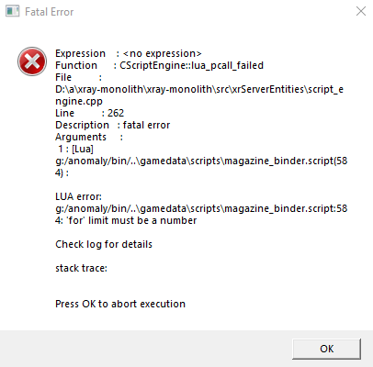The width and height of the screenshot is (373, 367).
Task: Click the Line 262 text
Action: pyautogui.click(x=89, y=113)
